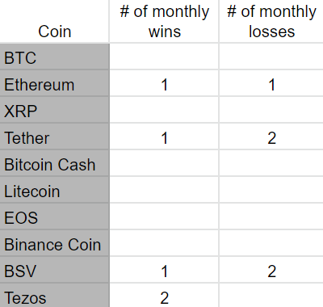Select the '# of monthly wins' header
323x307 pixels.
(x=164, y=21)
